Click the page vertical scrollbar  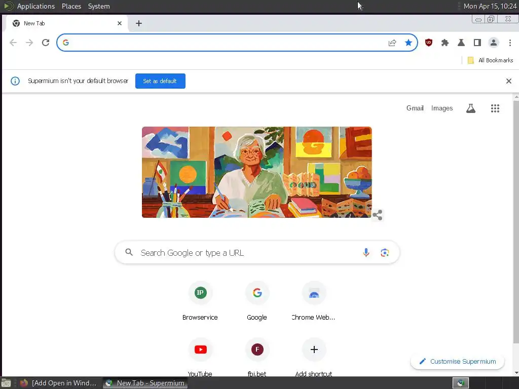pyautogui.click(x=516, y=222)
